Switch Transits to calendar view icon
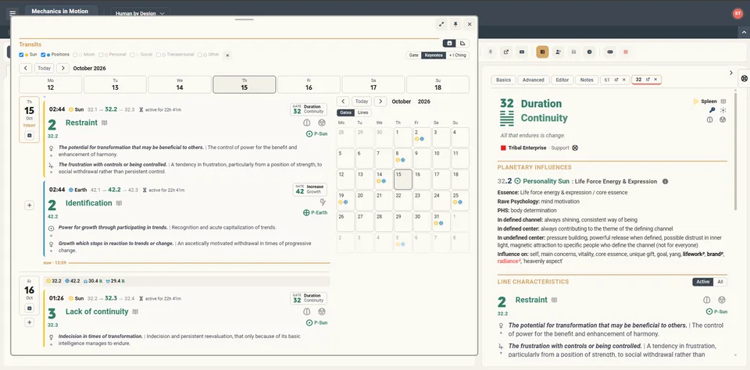The image size is (750, 370). pyautogui.click(x=449, y=44)
